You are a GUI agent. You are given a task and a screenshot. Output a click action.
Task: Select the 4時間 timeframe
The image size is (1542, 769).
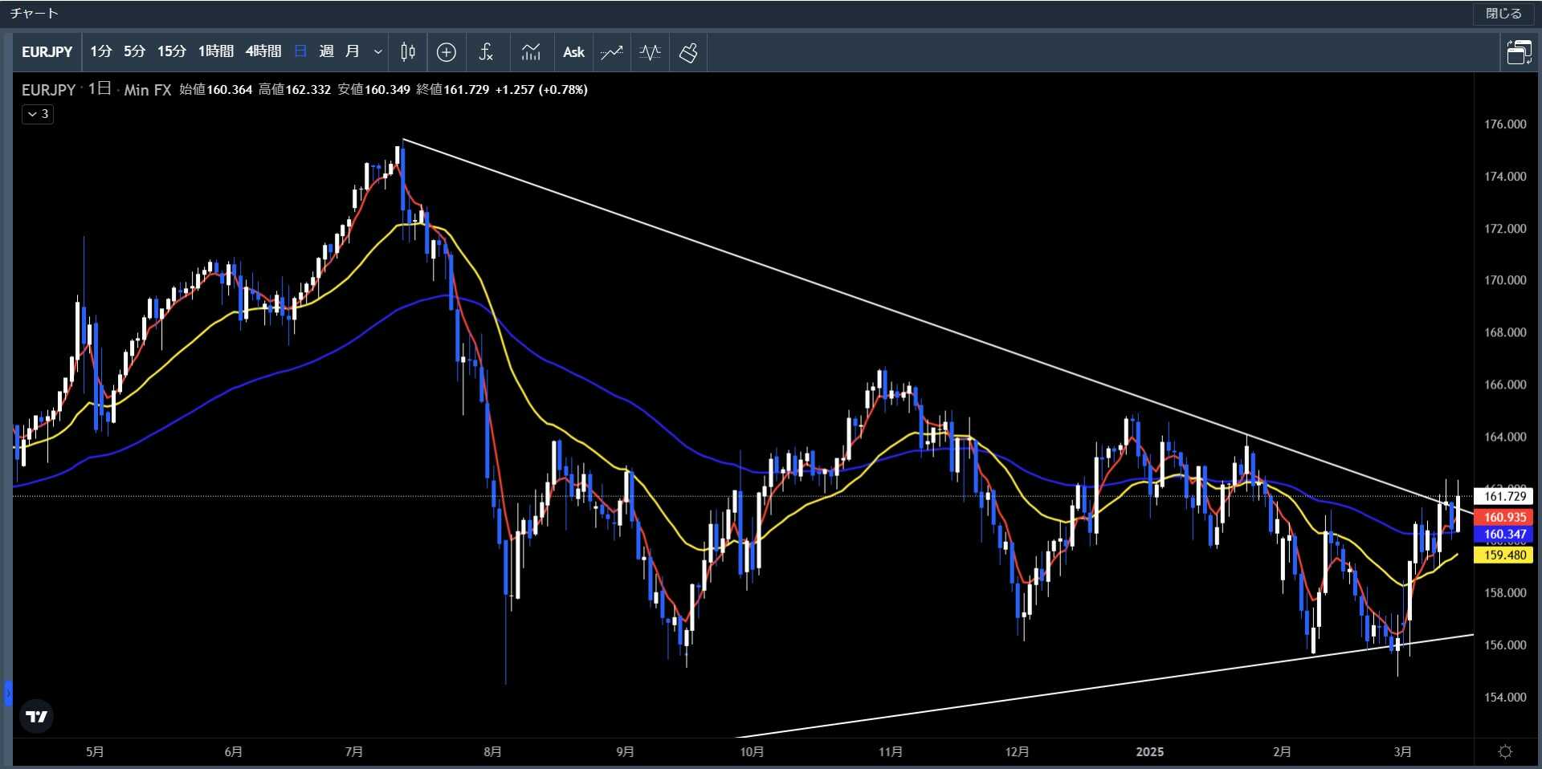pyautogui.click(x=263, y=51)
